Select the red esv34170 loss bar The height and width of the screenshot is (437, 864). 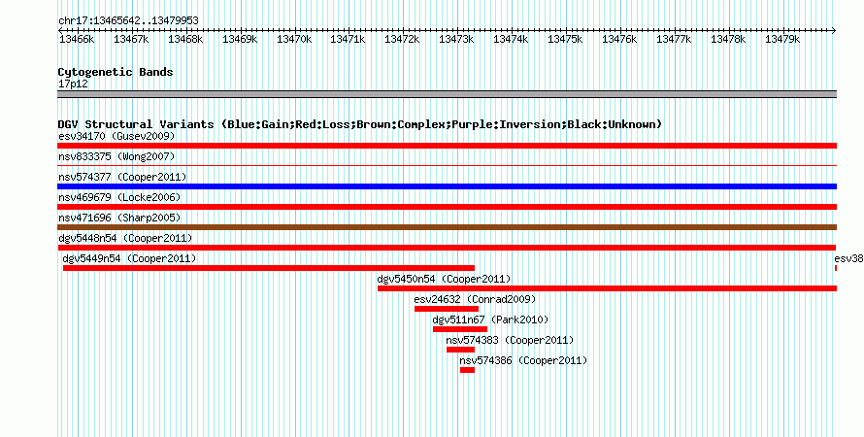[x=447, y=146]
